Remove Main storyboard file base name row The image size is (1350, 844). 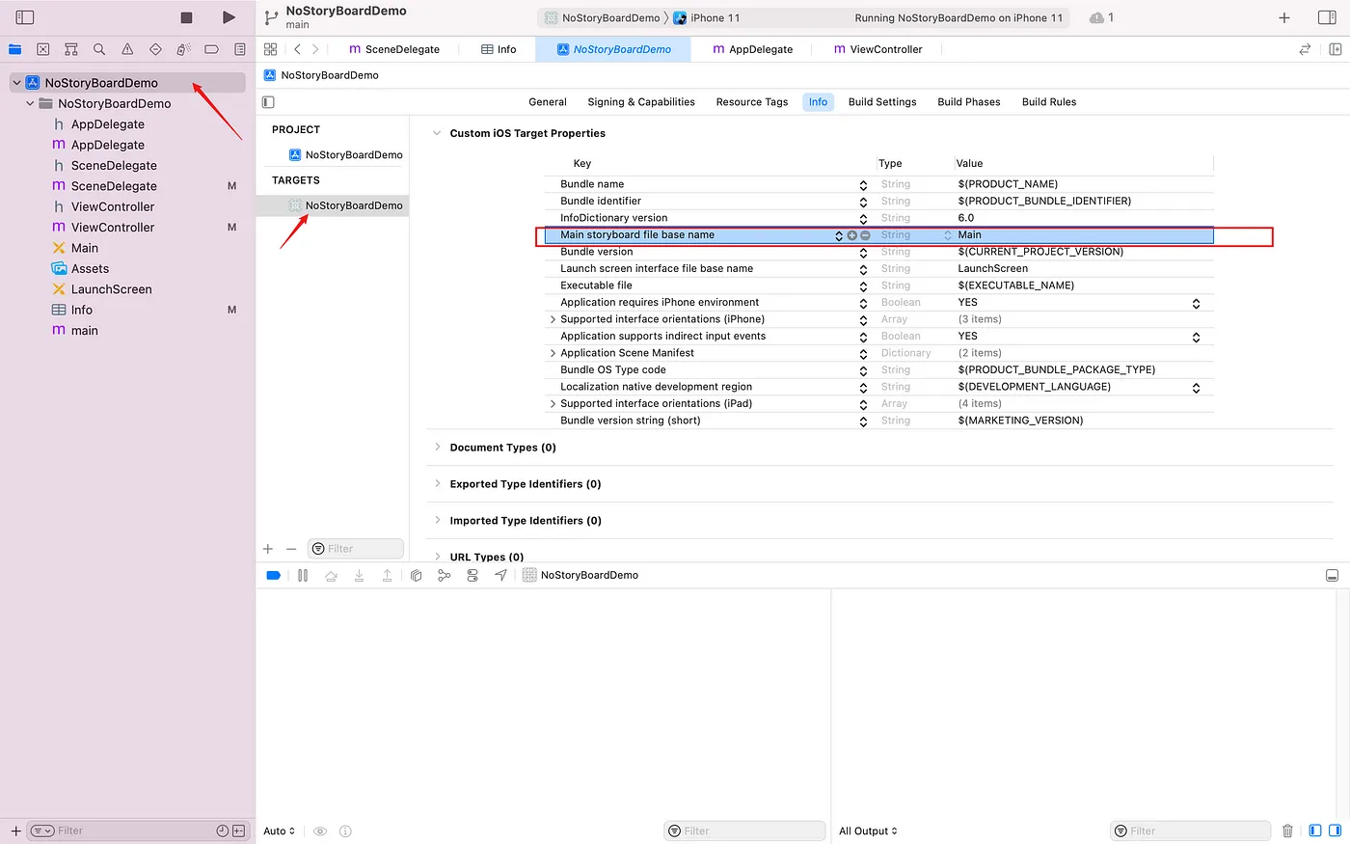(x=865, y=235)
